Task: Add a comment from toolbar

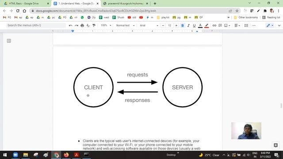Action: 220,26
